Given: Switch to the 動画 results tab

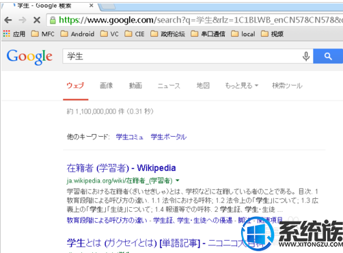Looking at the screenshot, I should pos(135,85).
